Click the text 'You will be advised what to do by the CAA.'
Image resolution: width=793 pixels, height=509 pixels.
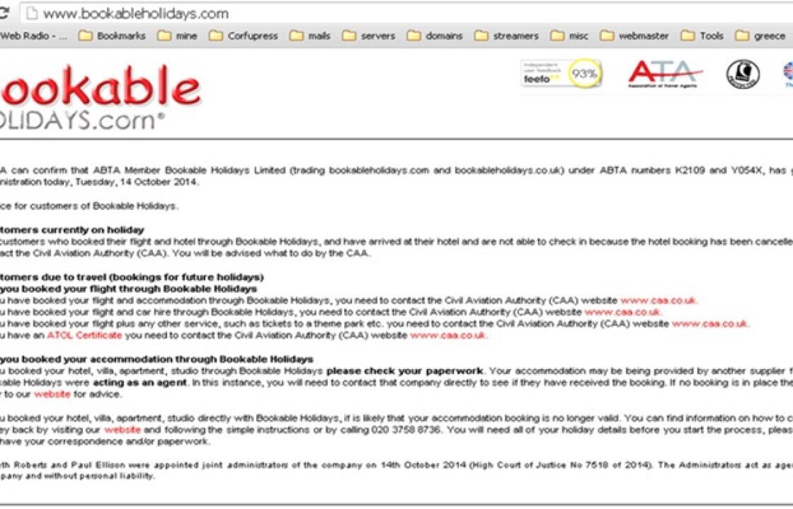tap(272, 254)
